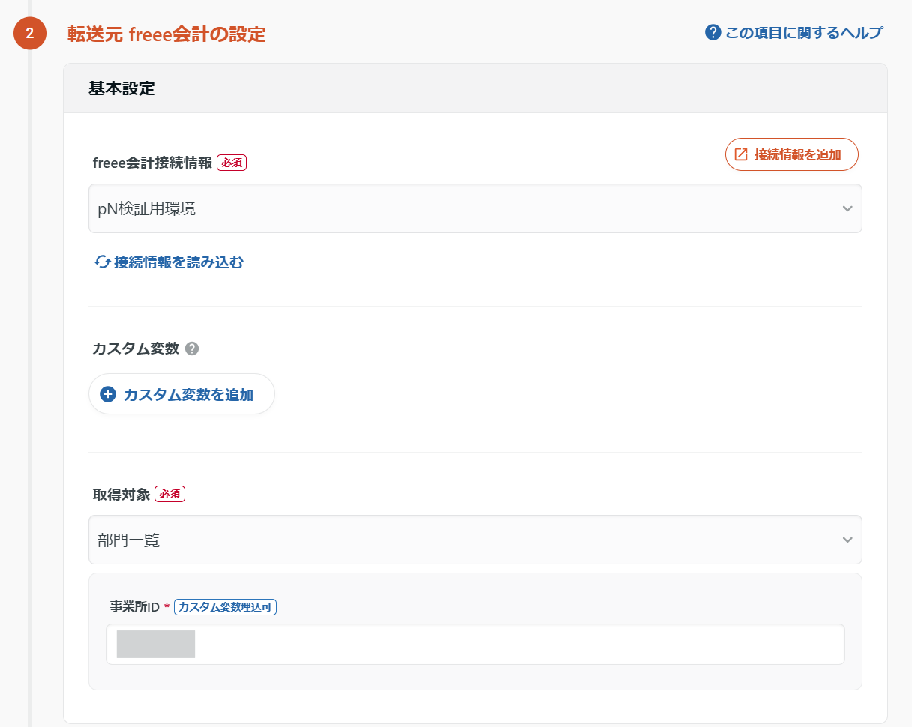Click 接続情報を読み込む reload link
Screen dimensions: 912x727
click(169, 262)
